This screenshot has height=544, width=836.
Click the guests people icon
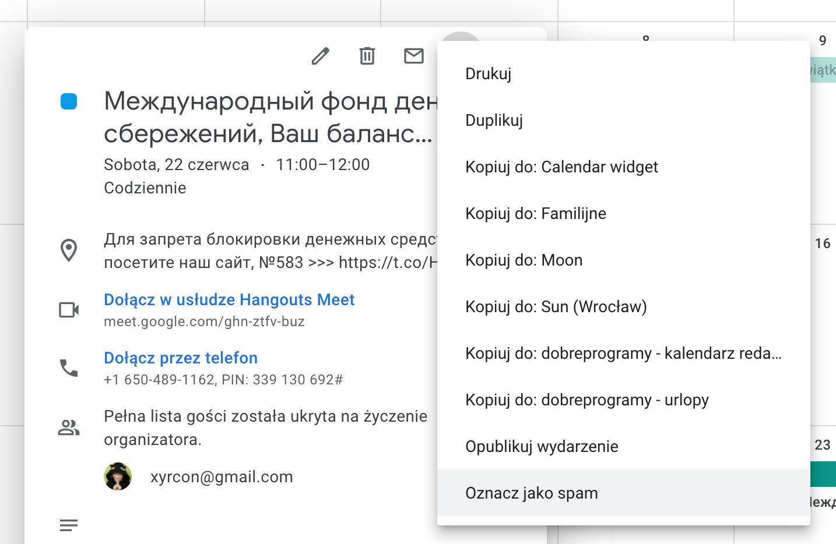[69, 428]
